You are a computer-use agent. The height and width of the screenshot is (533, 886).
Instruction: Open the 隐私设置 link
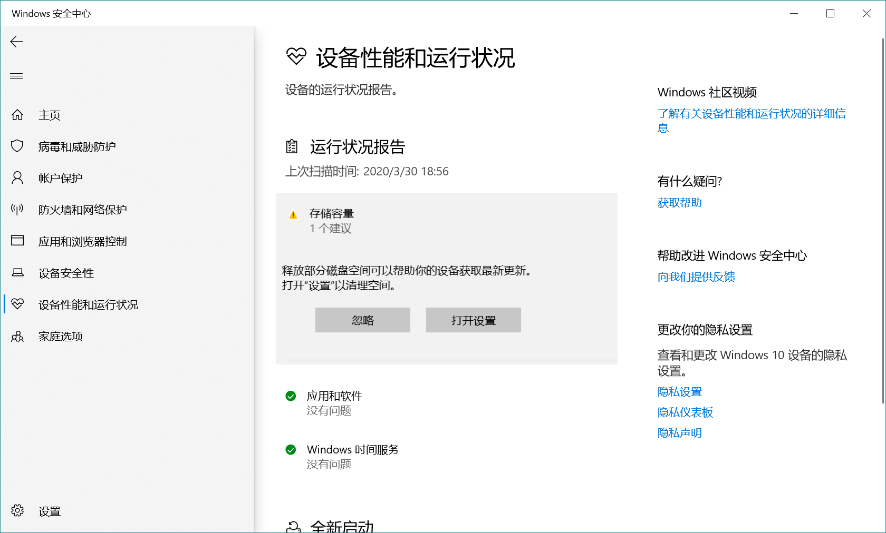tap(679, 392)
